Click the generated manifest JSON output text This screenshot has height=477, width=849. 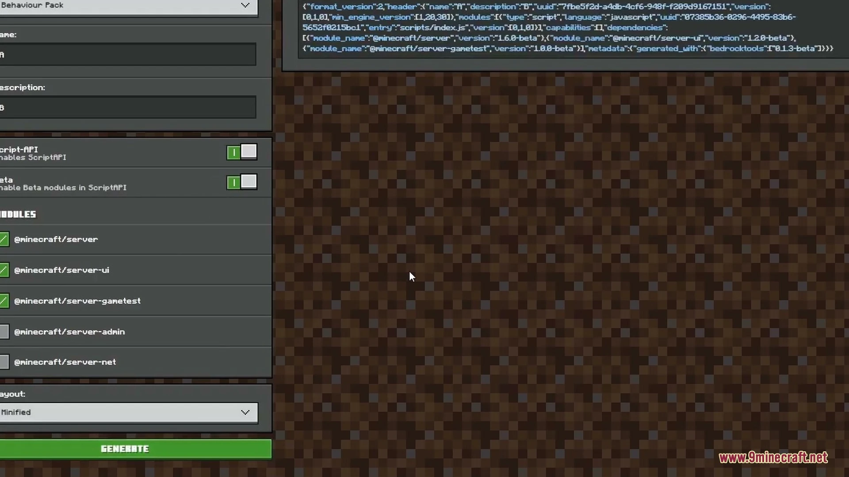(568, 27)
